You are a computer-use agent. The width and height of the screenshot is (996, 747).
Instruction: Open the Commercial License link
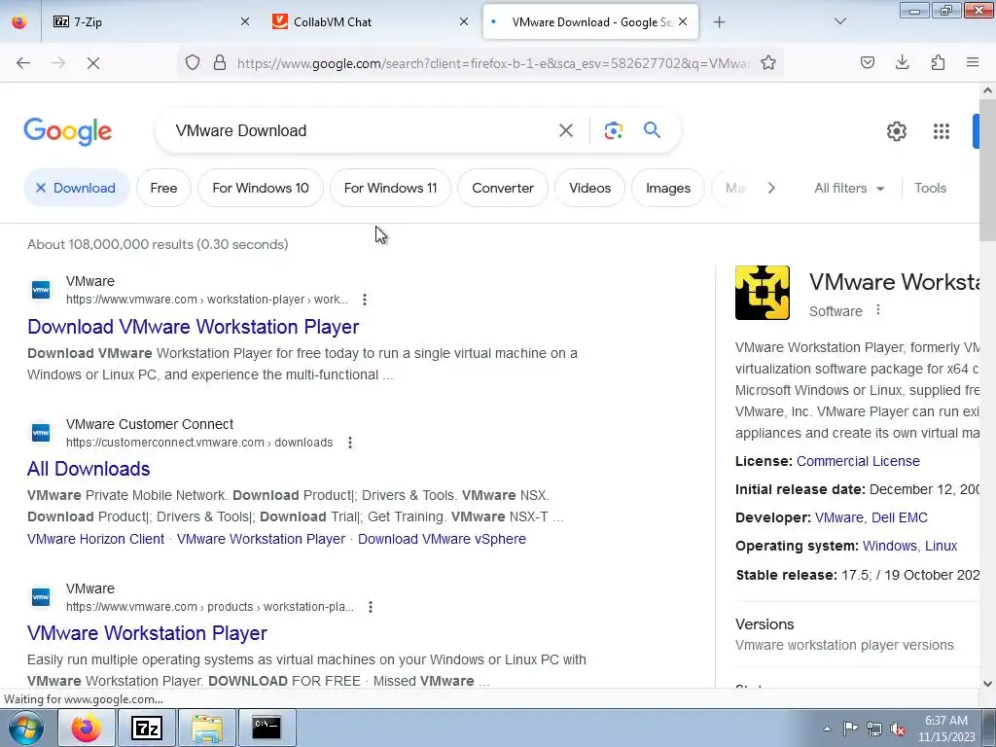point(858,461)
